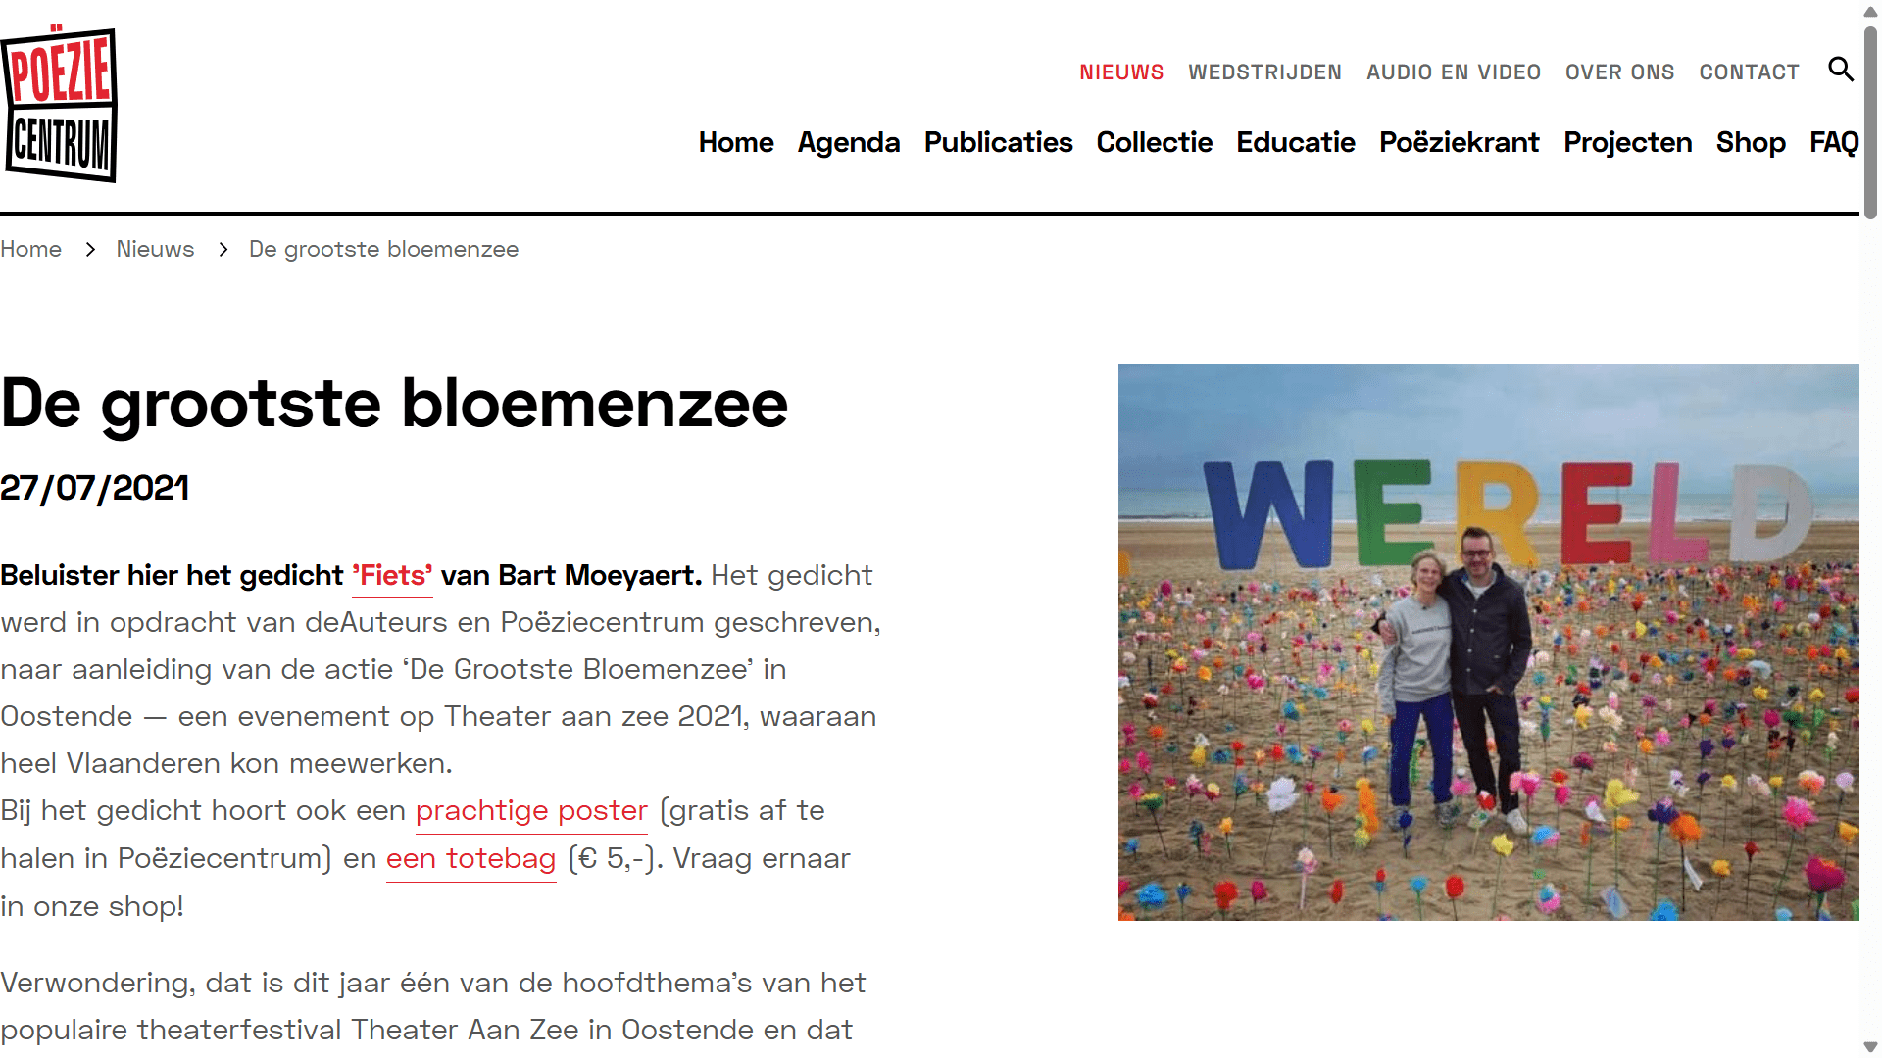Open the Contact page
Viewport: 1882px width, 1058px height.
tap(1749, 72)
